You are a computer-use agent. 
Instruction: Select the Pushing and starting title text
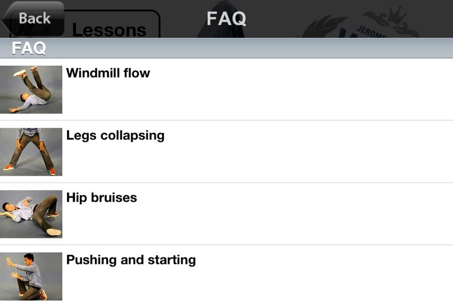131,260
